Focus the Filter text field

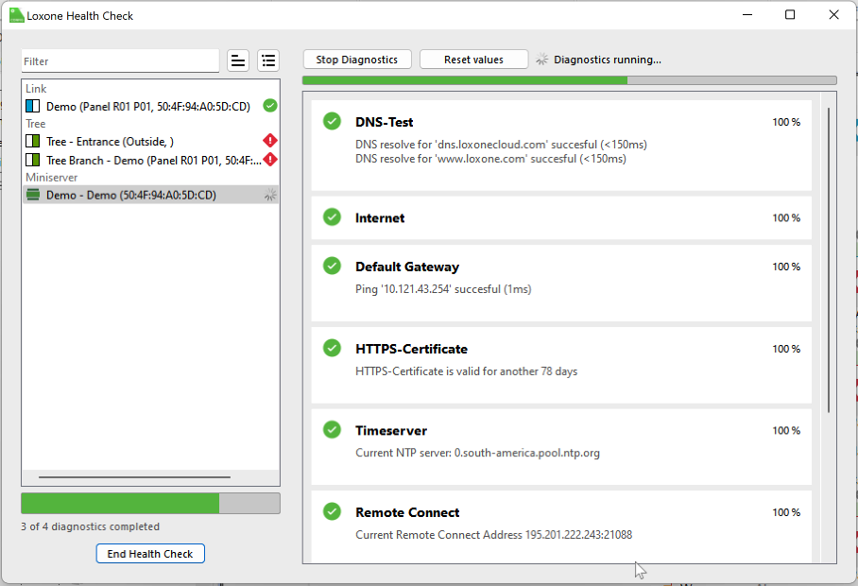pos(120,61)
